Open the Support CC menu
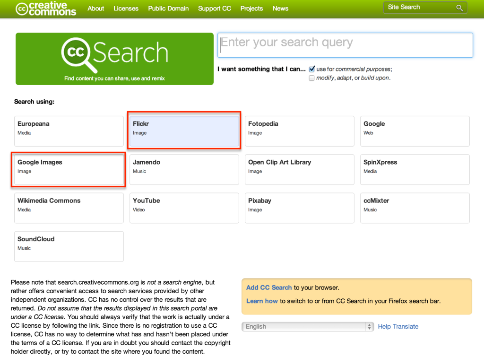The width and height of the screenshot is (484, 357). point(215,9)
